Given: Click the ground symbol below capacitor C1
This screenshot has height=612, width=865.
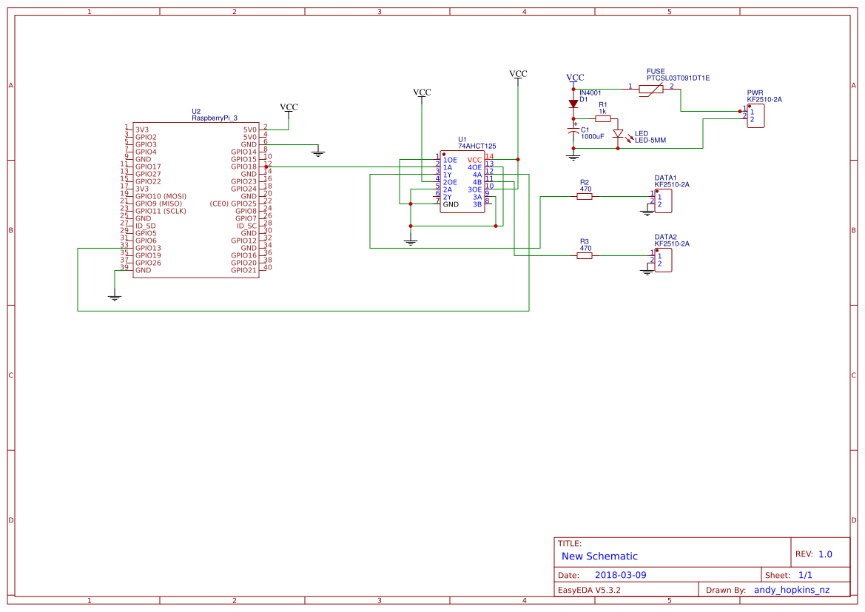Looking at the screenshot, I should click(x=574, y=154).
